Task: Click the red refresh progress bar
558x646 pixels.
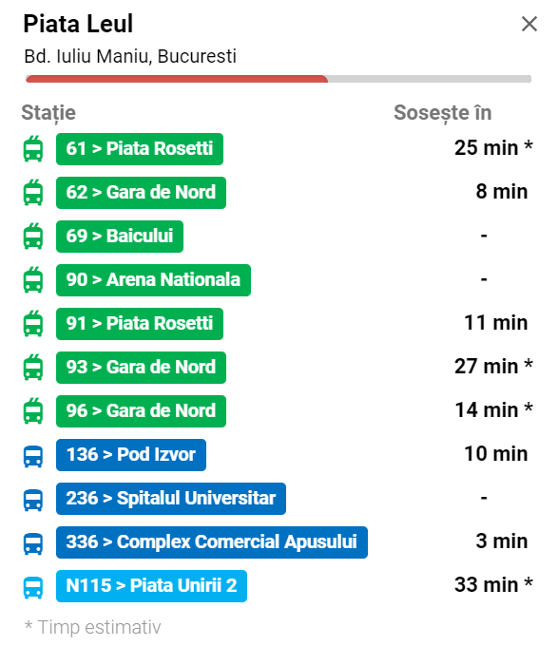Action: 177,79
